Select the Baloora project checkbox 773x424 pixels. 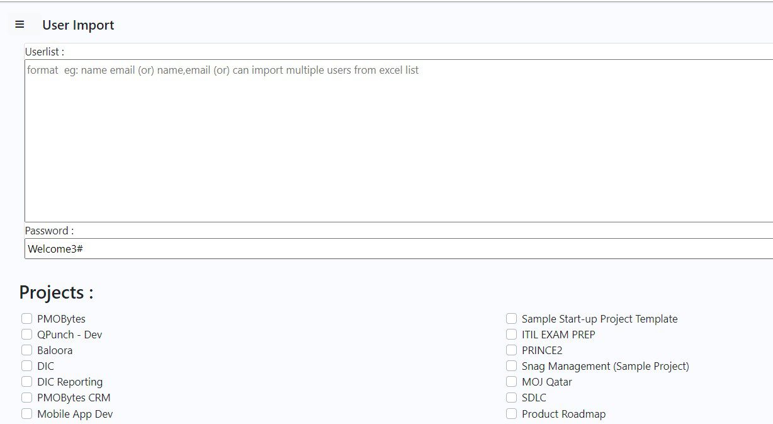pyautogui.click(x=26, y=350)
